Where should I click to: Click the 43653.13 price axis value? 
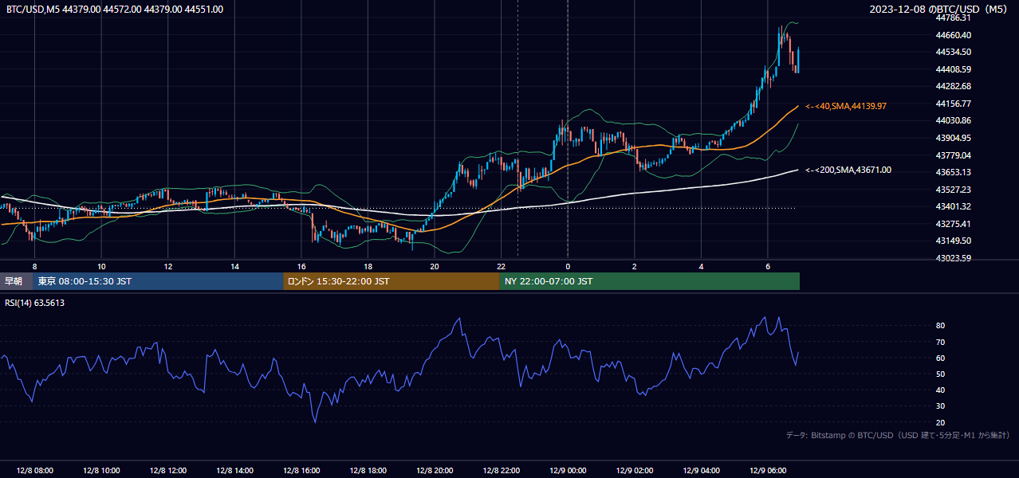point(954,172)
